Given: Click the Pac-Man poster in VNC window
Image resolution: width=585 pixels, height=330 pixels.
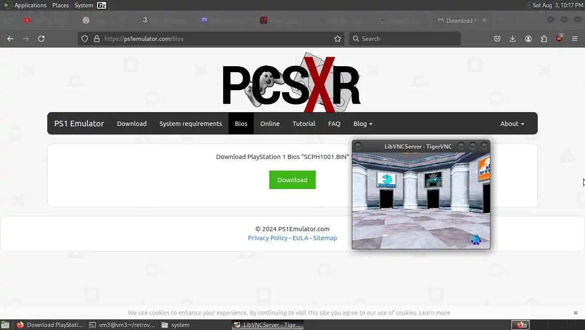Looking at the screenshot, I should point(387,180).
